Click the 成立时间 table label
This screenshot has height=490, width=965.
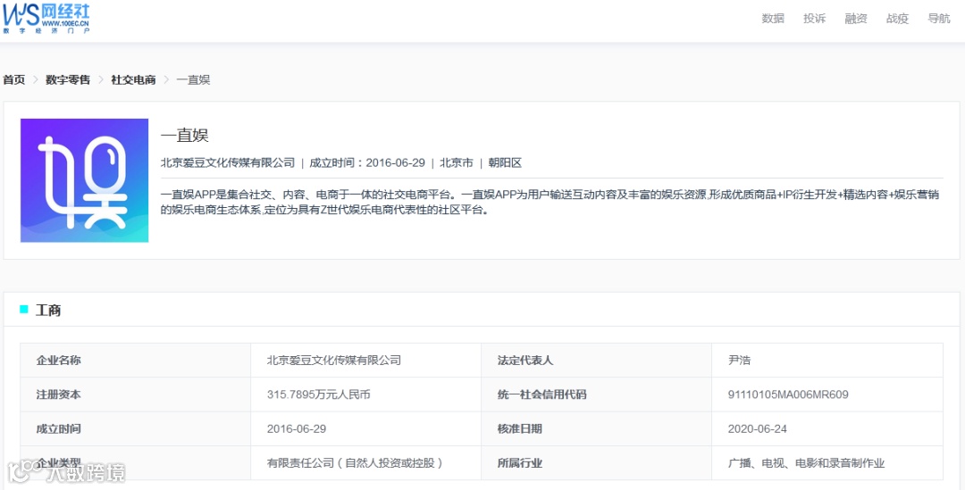[58, 429]
